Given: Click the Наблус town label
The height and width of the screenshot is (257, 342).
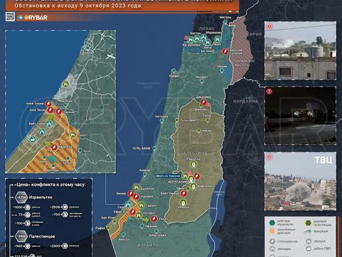Looking at the screenshot, I should coord(206,130).
